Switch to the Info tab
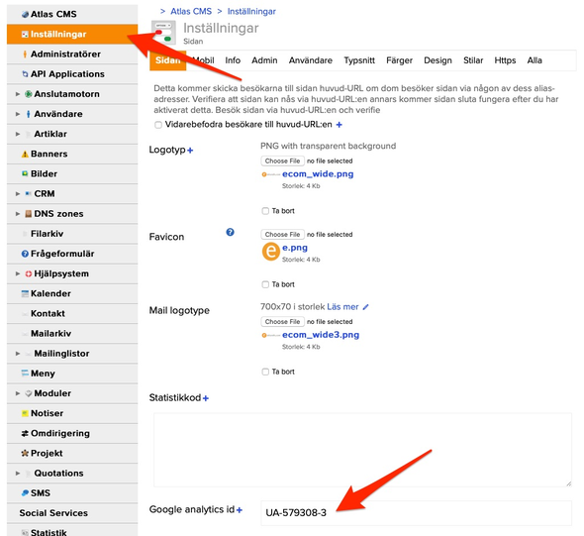 pos(233,60)
